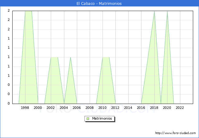Click the peak of the 2020 data spike

[x=167, y=11]
